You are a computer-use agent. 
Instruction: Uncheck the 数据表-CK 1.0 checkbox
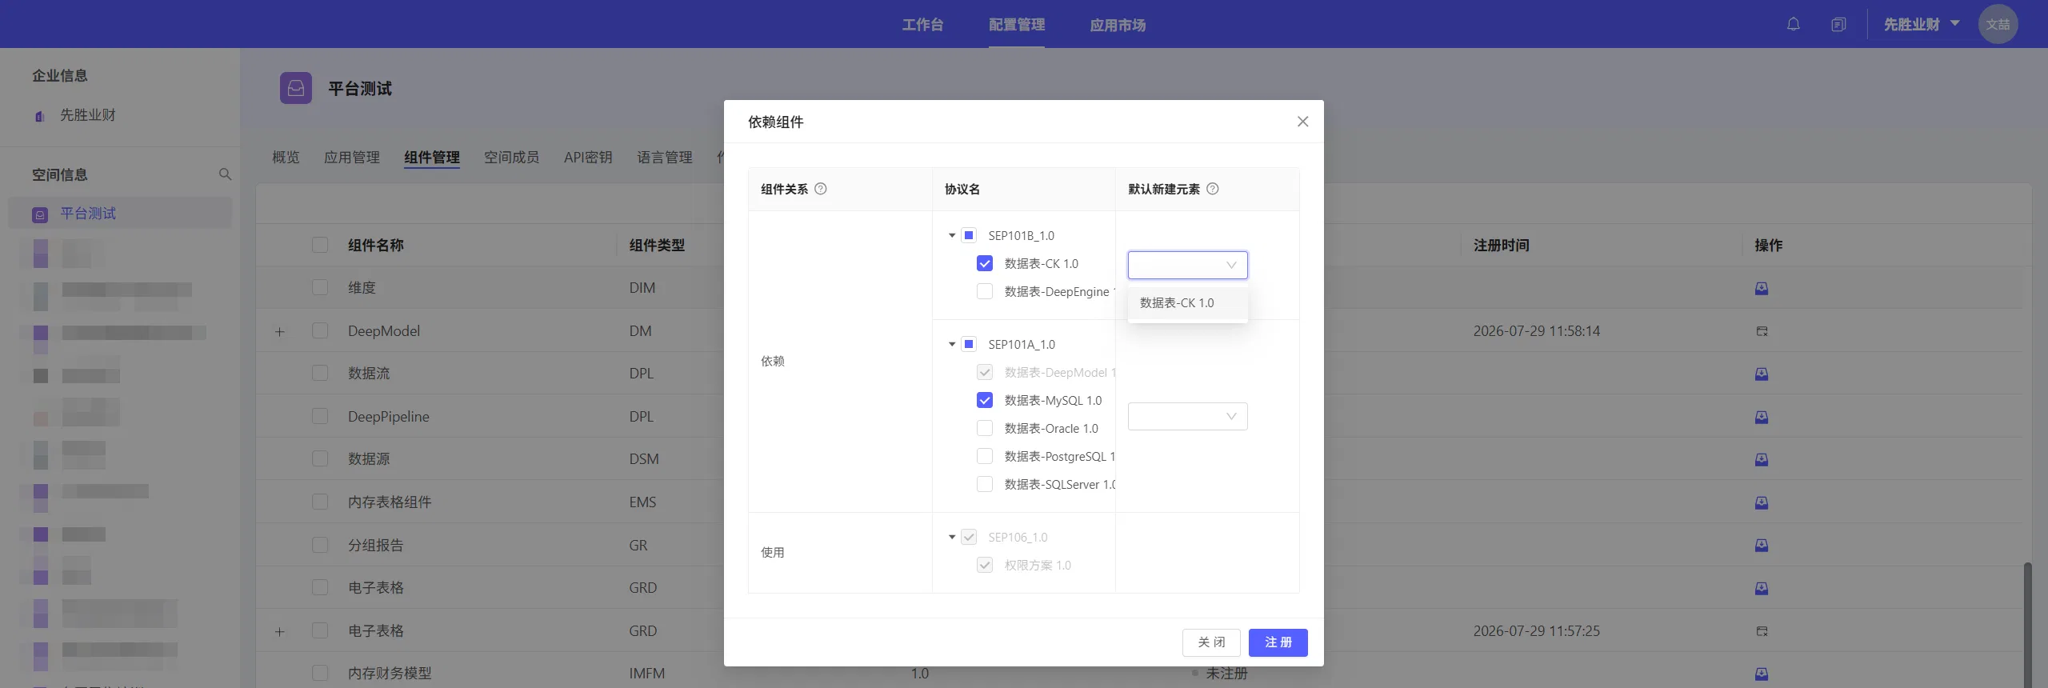click(x=985, y=263)
